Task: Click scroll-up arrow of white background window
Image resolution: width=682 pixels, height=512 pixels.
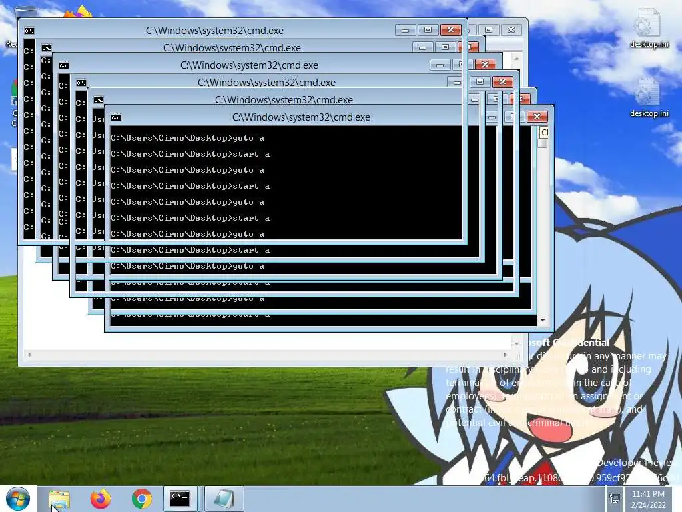Action: (517, 57)
